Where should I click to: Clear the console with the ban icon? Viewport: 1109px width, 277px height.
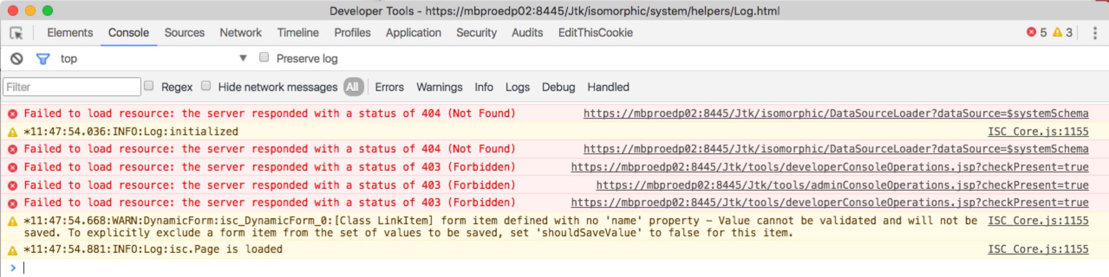(16, 58)
